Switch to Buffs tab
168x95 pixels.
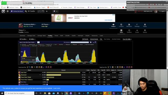tap(62, 36)
